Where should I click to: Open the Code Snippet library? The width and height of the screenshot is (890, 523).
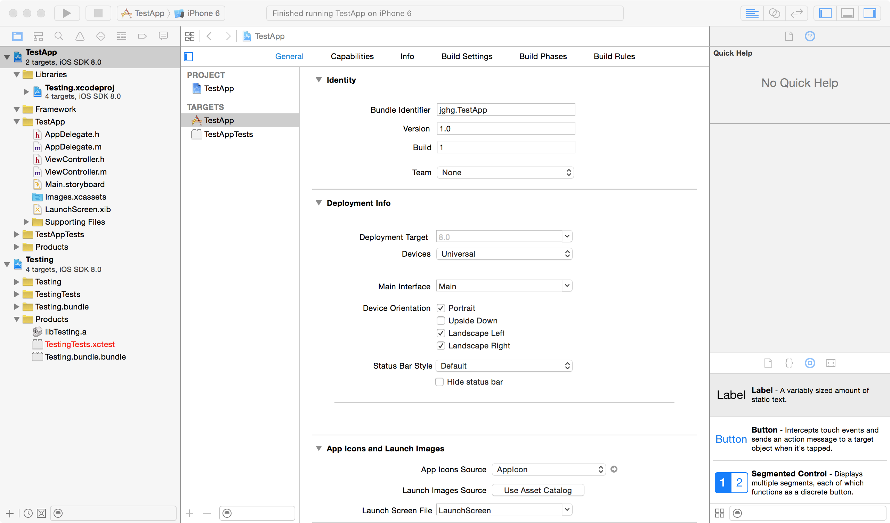(x=789, y=363)
